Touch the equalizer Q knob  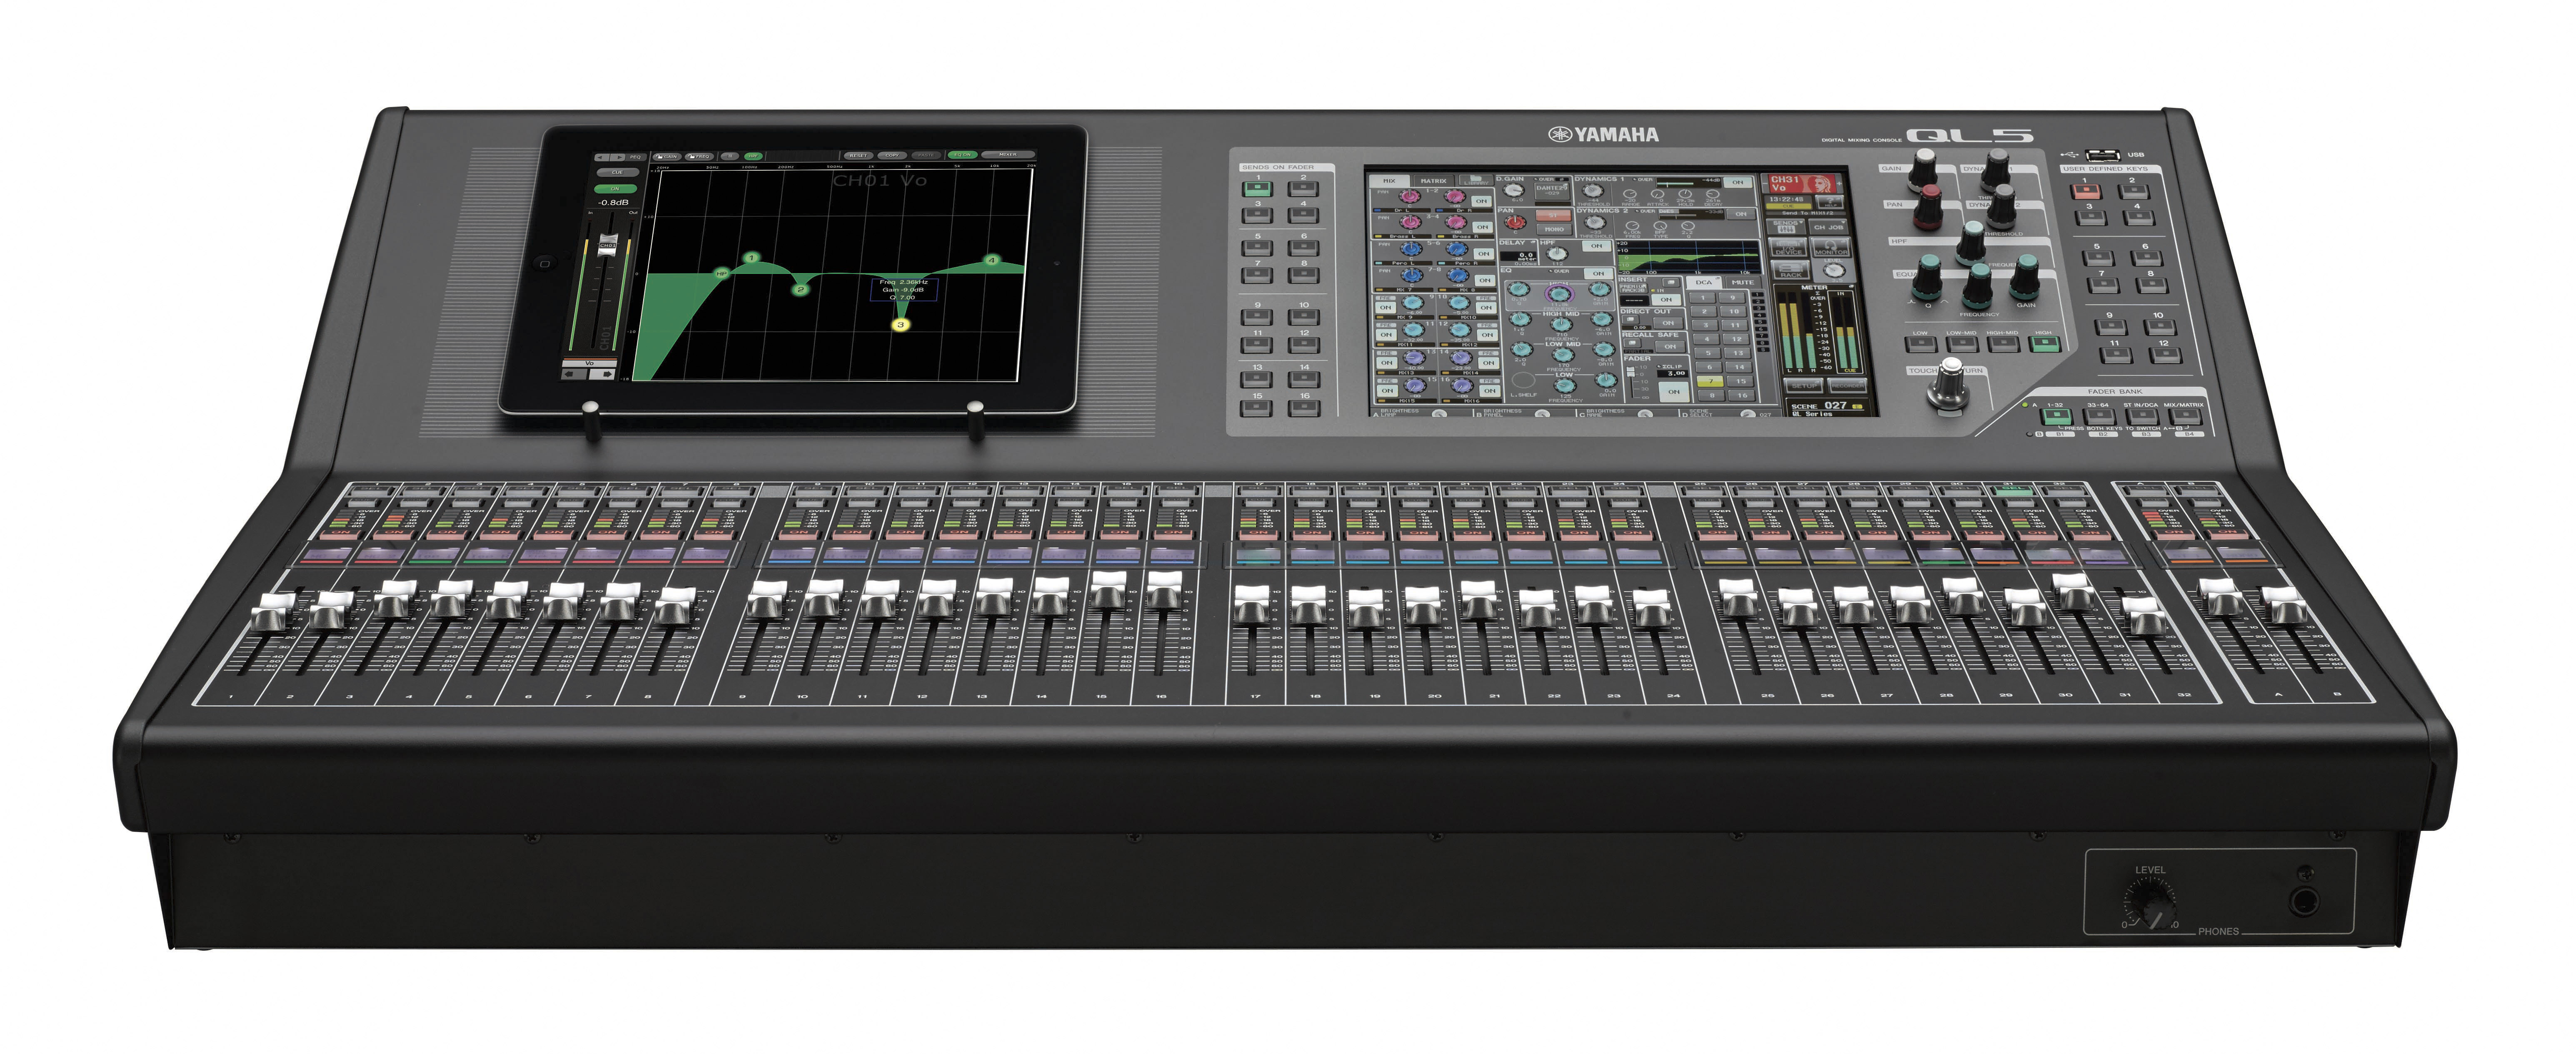tap(1927, 277)
